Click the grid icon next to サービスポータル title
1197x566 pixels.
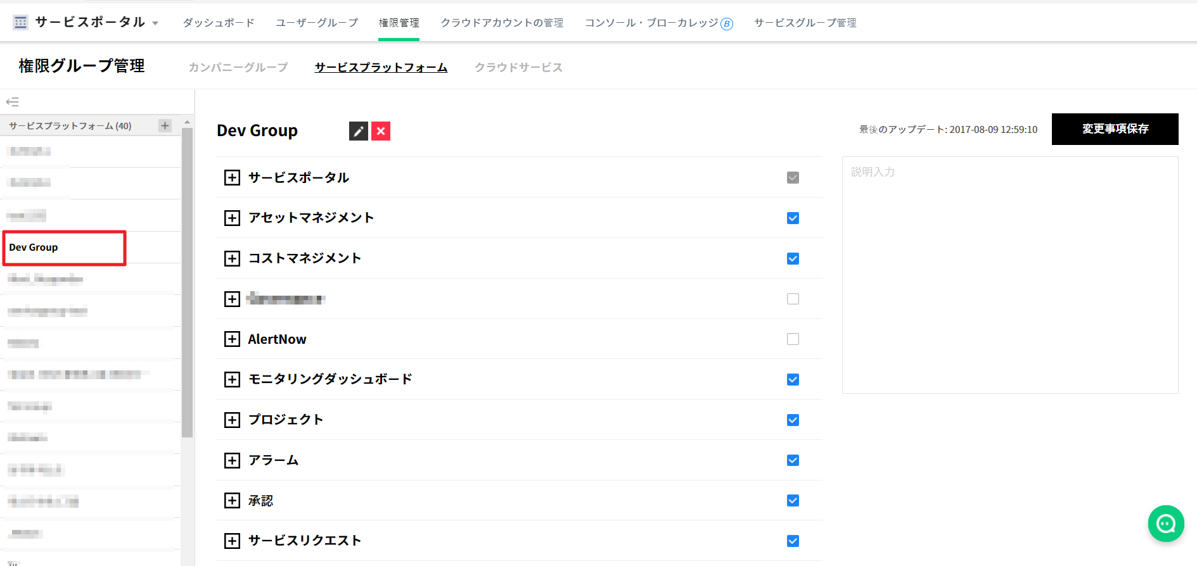point(20,23)
